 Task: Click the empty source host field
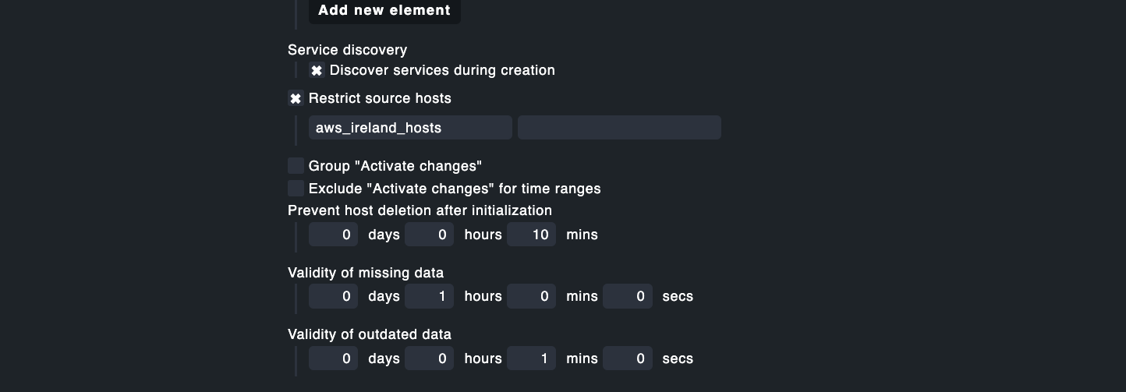(x=619, y=128)
